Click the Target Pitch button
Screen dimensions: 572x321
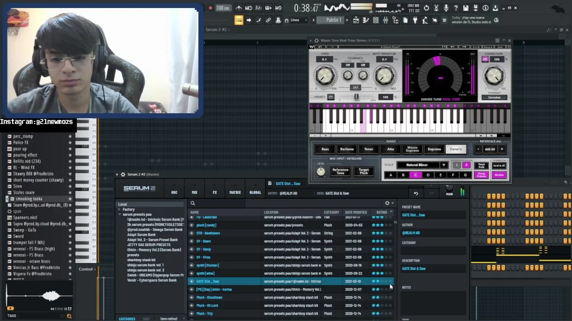click(x=364, y=171)
